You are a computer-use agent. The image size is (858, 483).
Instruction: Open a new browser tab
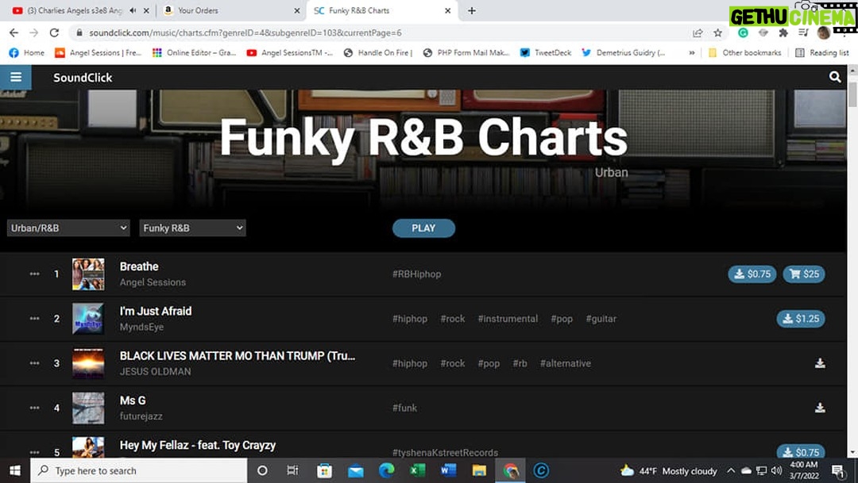472,10
